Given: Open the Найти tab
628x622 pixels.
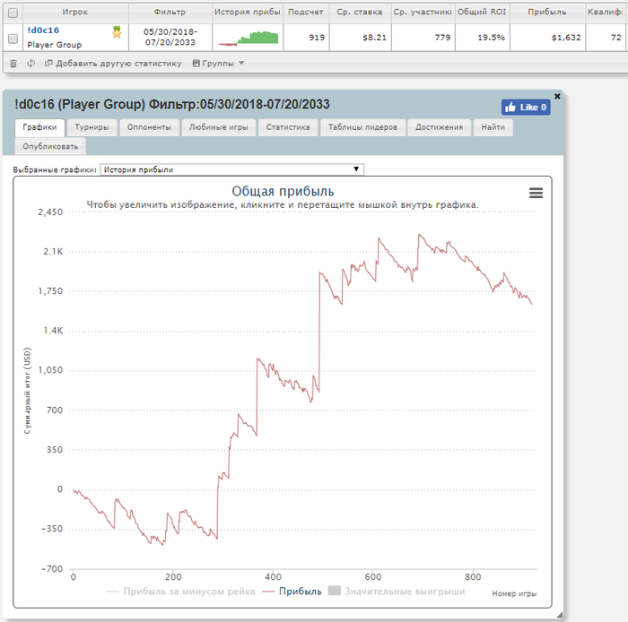Looking at the screenshot, I should point(493,127).
